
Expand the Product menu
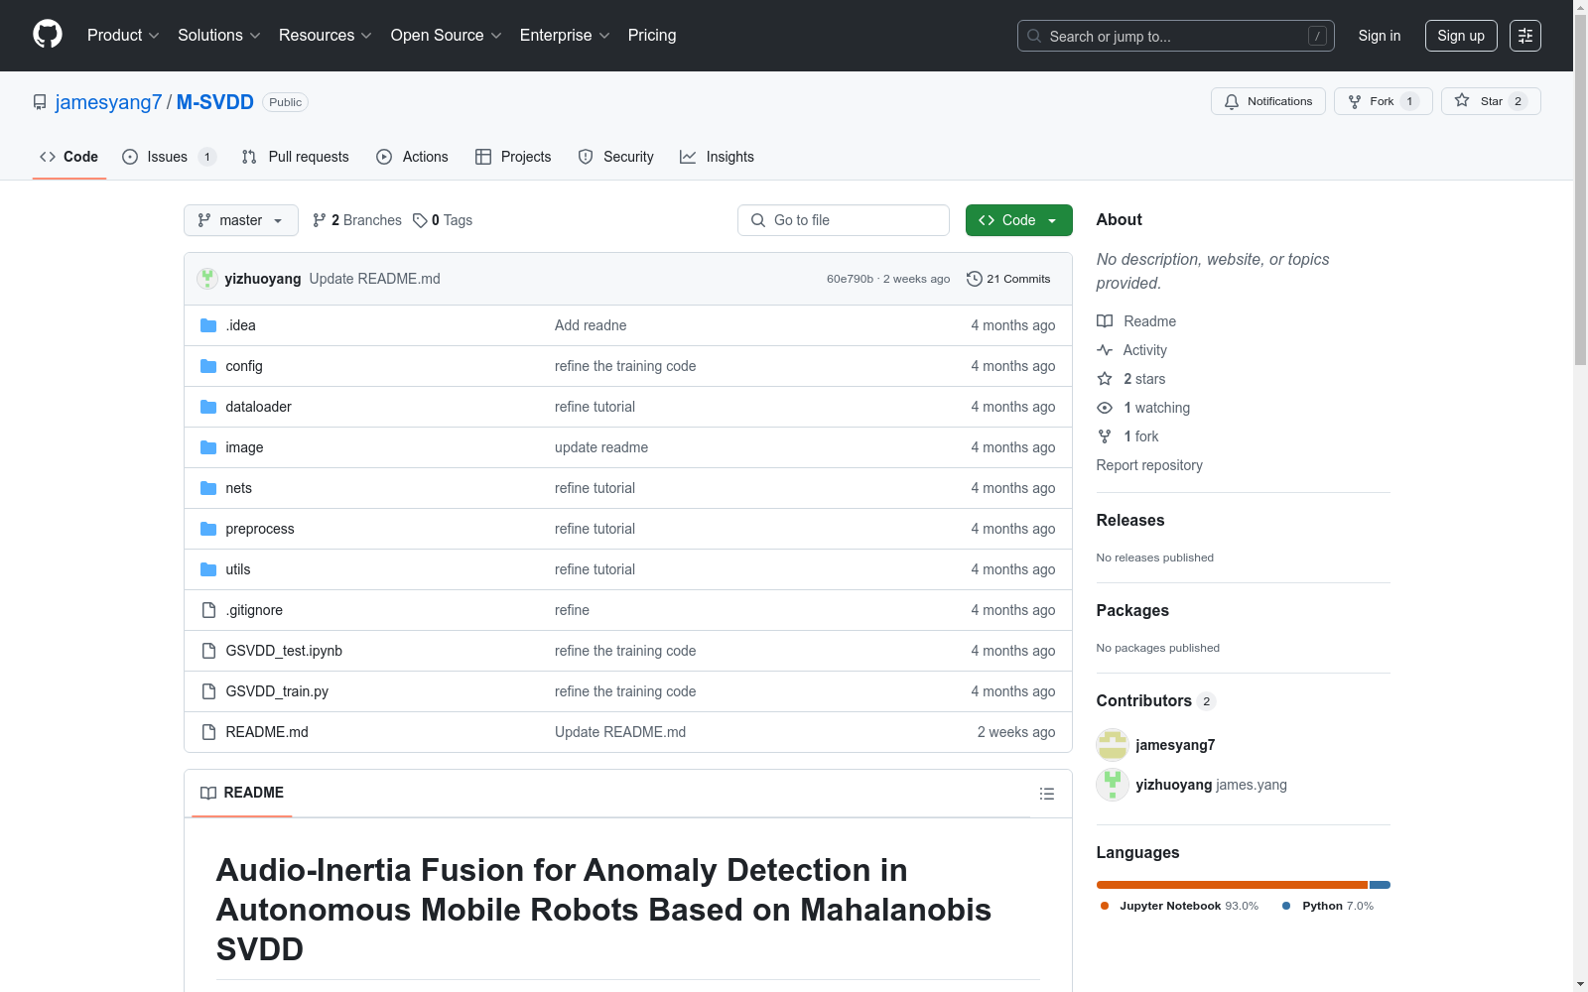pos(123,35)
